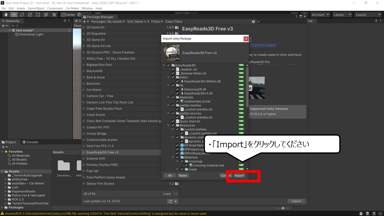This screenshot has height=216, width=384.
Task: Uncheck the crossing material.mat checkbox
Action: click(186, 165)
